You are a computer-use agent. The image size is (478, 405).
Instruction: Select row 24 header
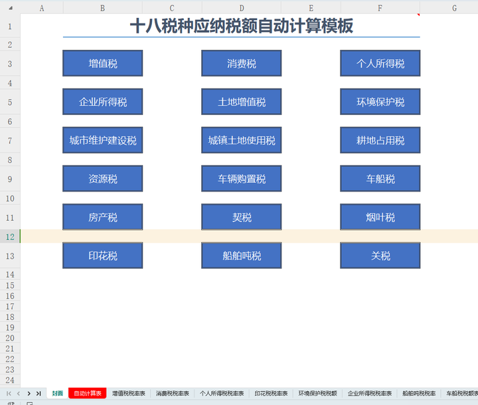(x=10, y=380)
